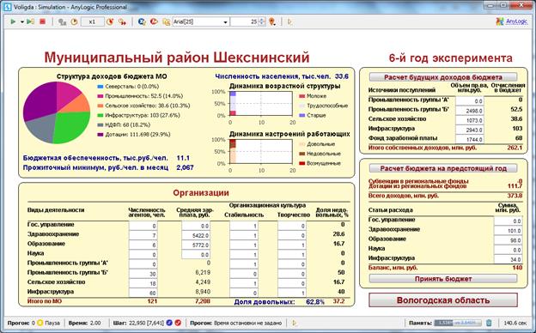
Task: Run garbage collection via trash icon
Action: point(489,323)
